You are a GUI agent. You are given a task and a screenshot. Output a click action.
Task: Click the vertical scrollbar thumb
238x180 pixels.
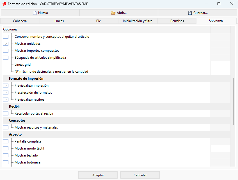[233, 101]
